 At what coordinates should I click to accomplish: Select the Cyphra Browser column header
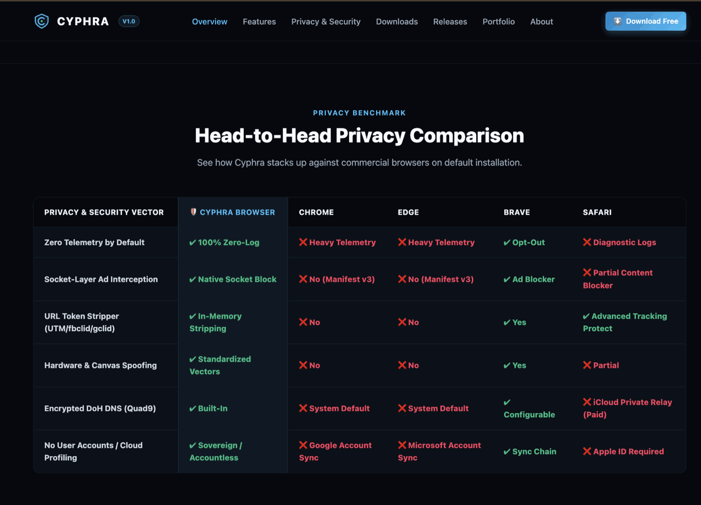click(x=233, y=212)
